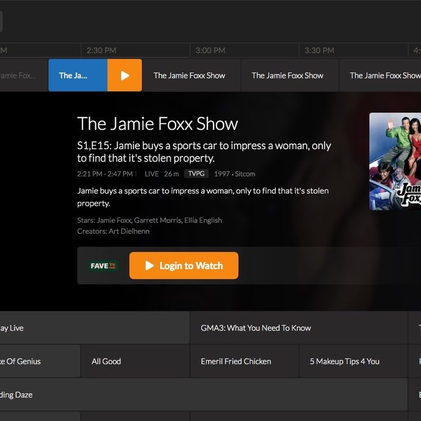Click the '2:21 PM - 2:47 PM' airtime
The image size is (421, 421).
(105, 174)
